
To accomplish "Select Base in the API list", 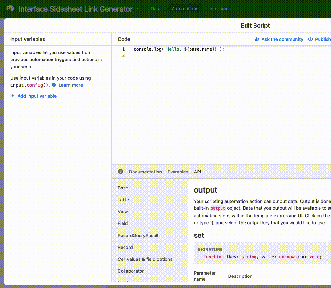I will point(123,188).
